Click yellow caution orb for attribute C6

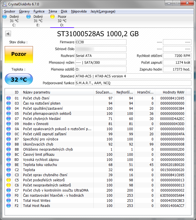tap(9, 185)
